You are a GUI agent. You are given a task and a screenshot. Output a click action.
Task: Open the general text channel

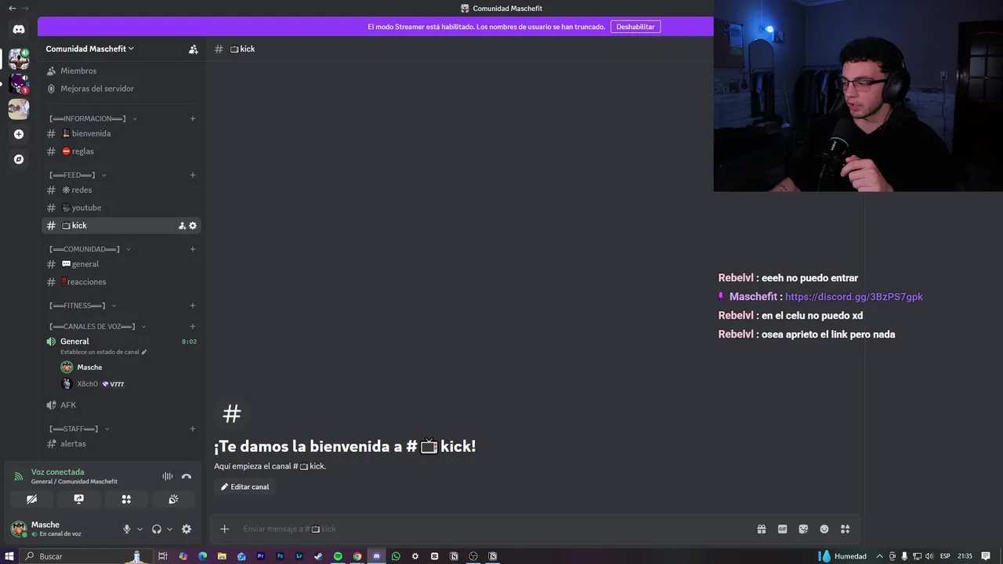pos(121,264)
